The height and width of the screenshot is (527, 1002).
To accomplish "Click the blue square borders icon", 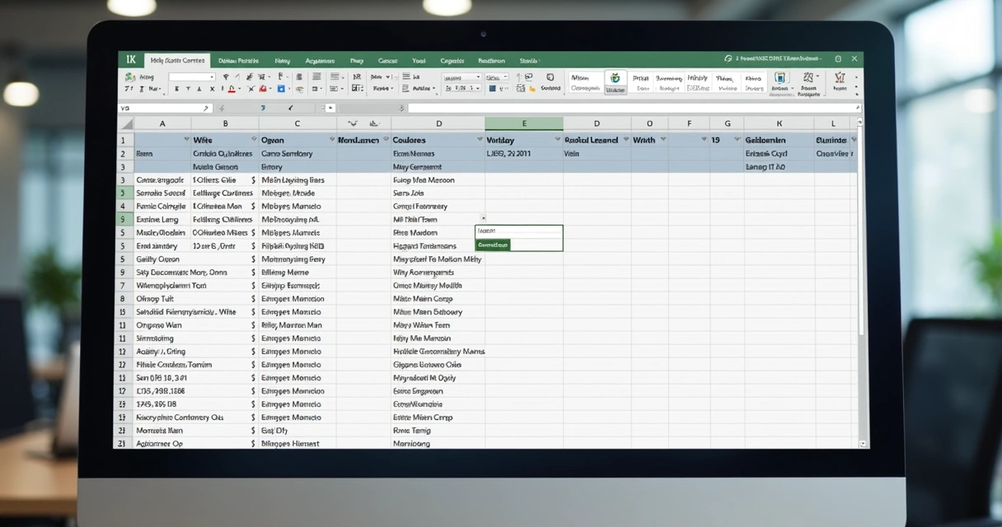I will [x=281, y=89].
